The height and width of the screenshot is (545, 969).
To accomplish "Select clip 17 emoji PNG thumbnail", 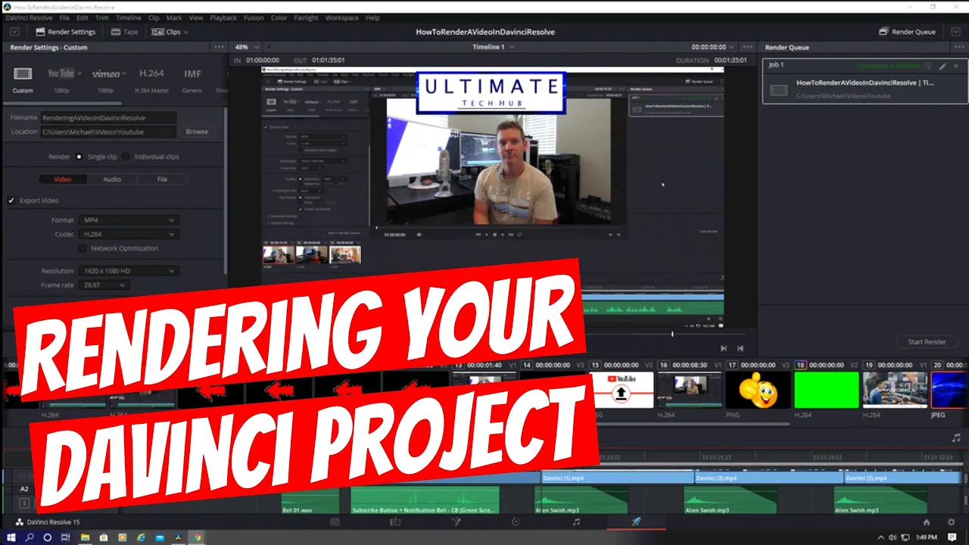I will tap(758, 390).
